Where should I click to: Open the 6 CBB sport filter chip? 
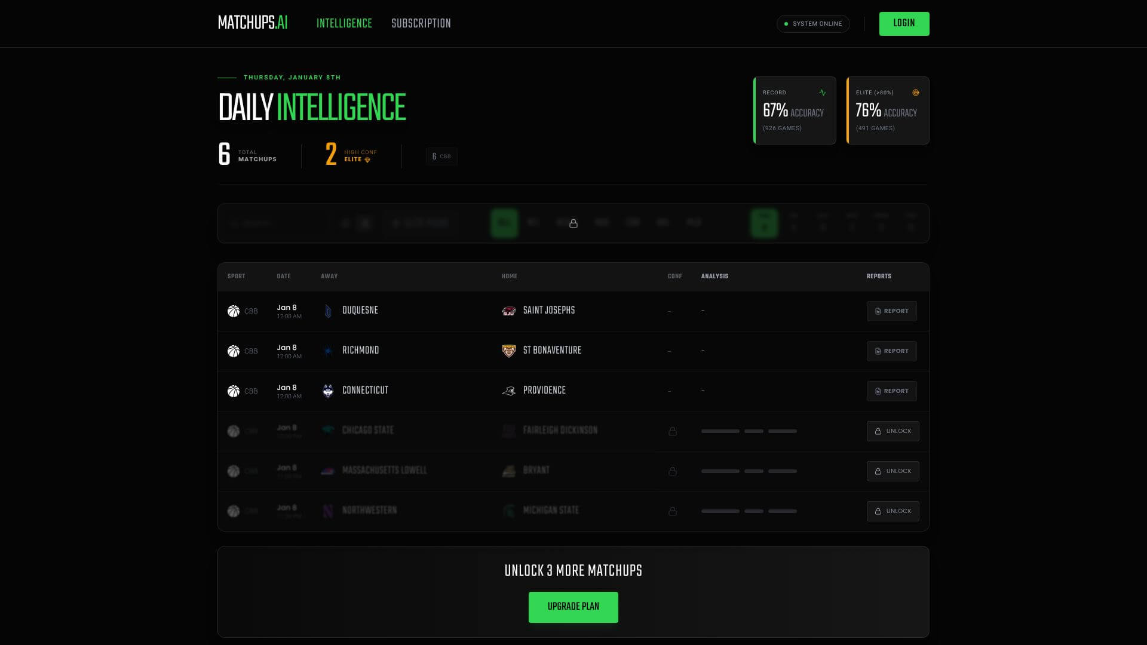[441, 156]
